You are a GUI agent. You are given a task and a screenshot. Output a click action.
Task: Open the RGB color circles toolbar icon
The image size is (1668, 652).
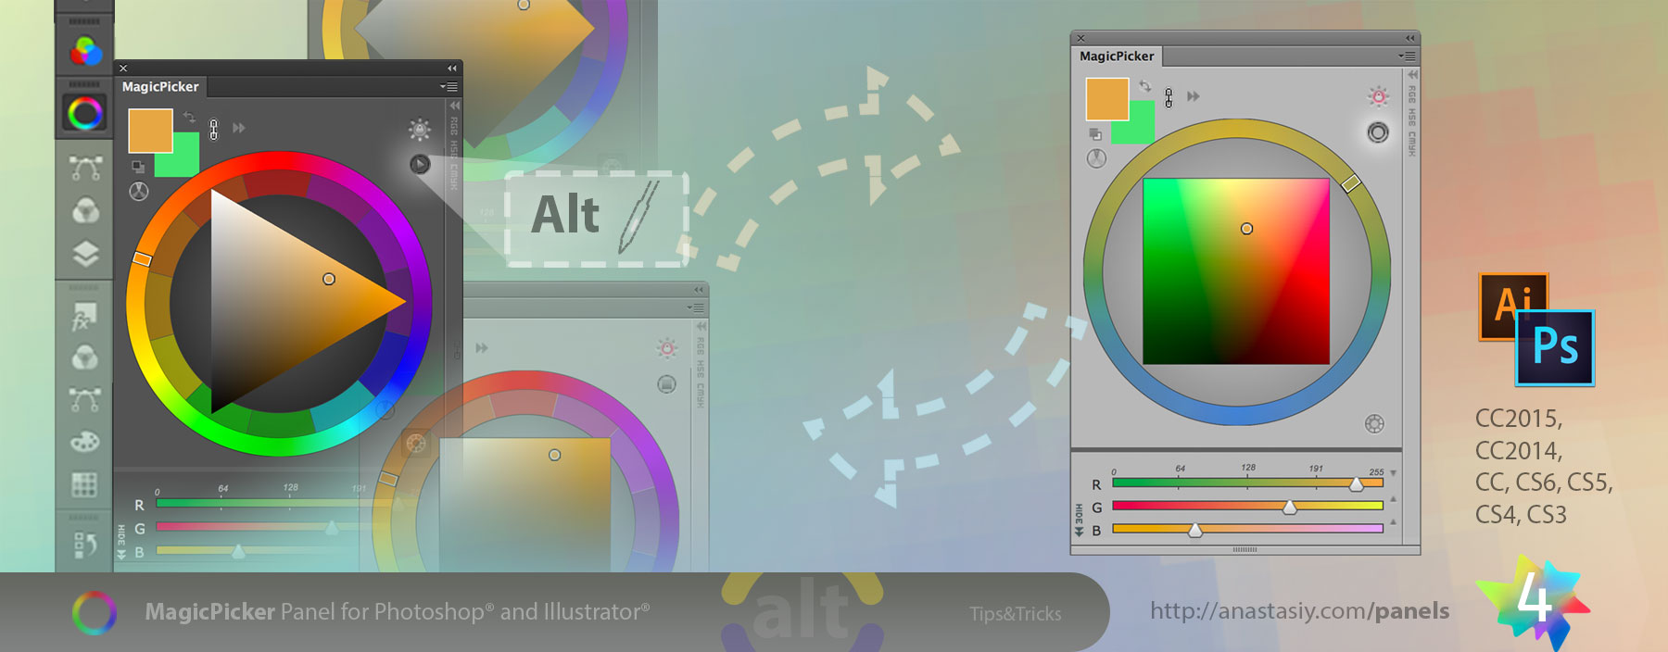pos(85,50)
